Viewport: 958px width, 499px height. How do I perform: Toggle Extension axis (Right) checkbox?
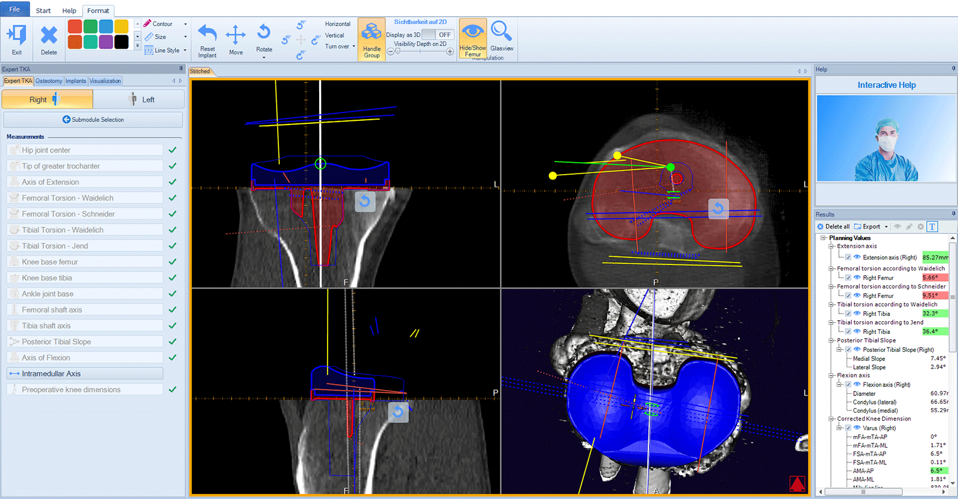(848, 257)
